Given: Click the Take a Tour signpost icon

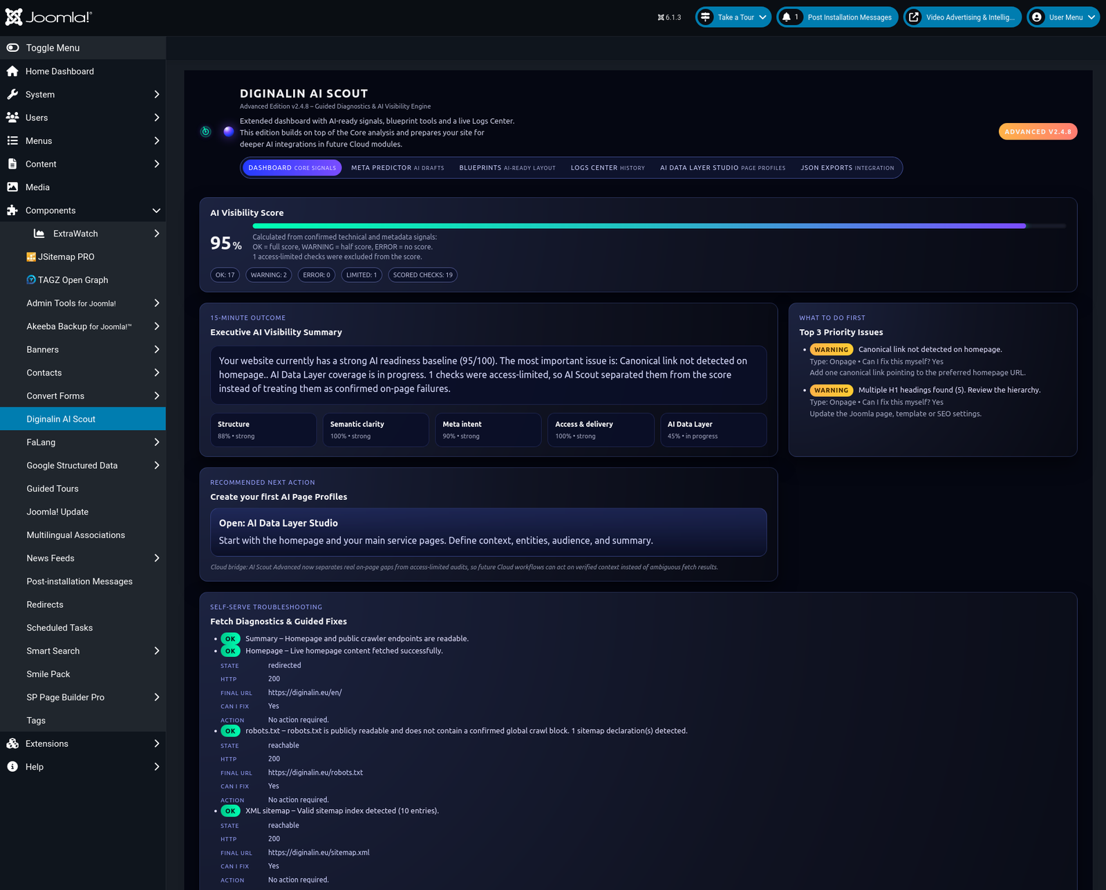Looking at the screenshot, I should point(706,17).
